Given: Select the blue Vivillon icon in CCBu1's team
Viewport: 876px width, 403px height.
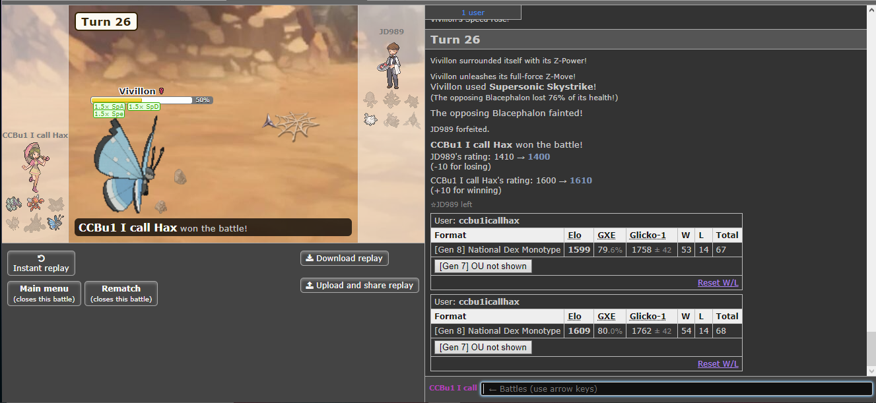Looking at the screenshot, I should [x=55, y=222].
